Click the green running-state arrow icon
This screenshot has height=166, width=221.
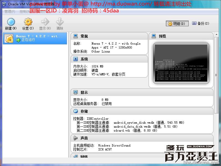(18, 40)
